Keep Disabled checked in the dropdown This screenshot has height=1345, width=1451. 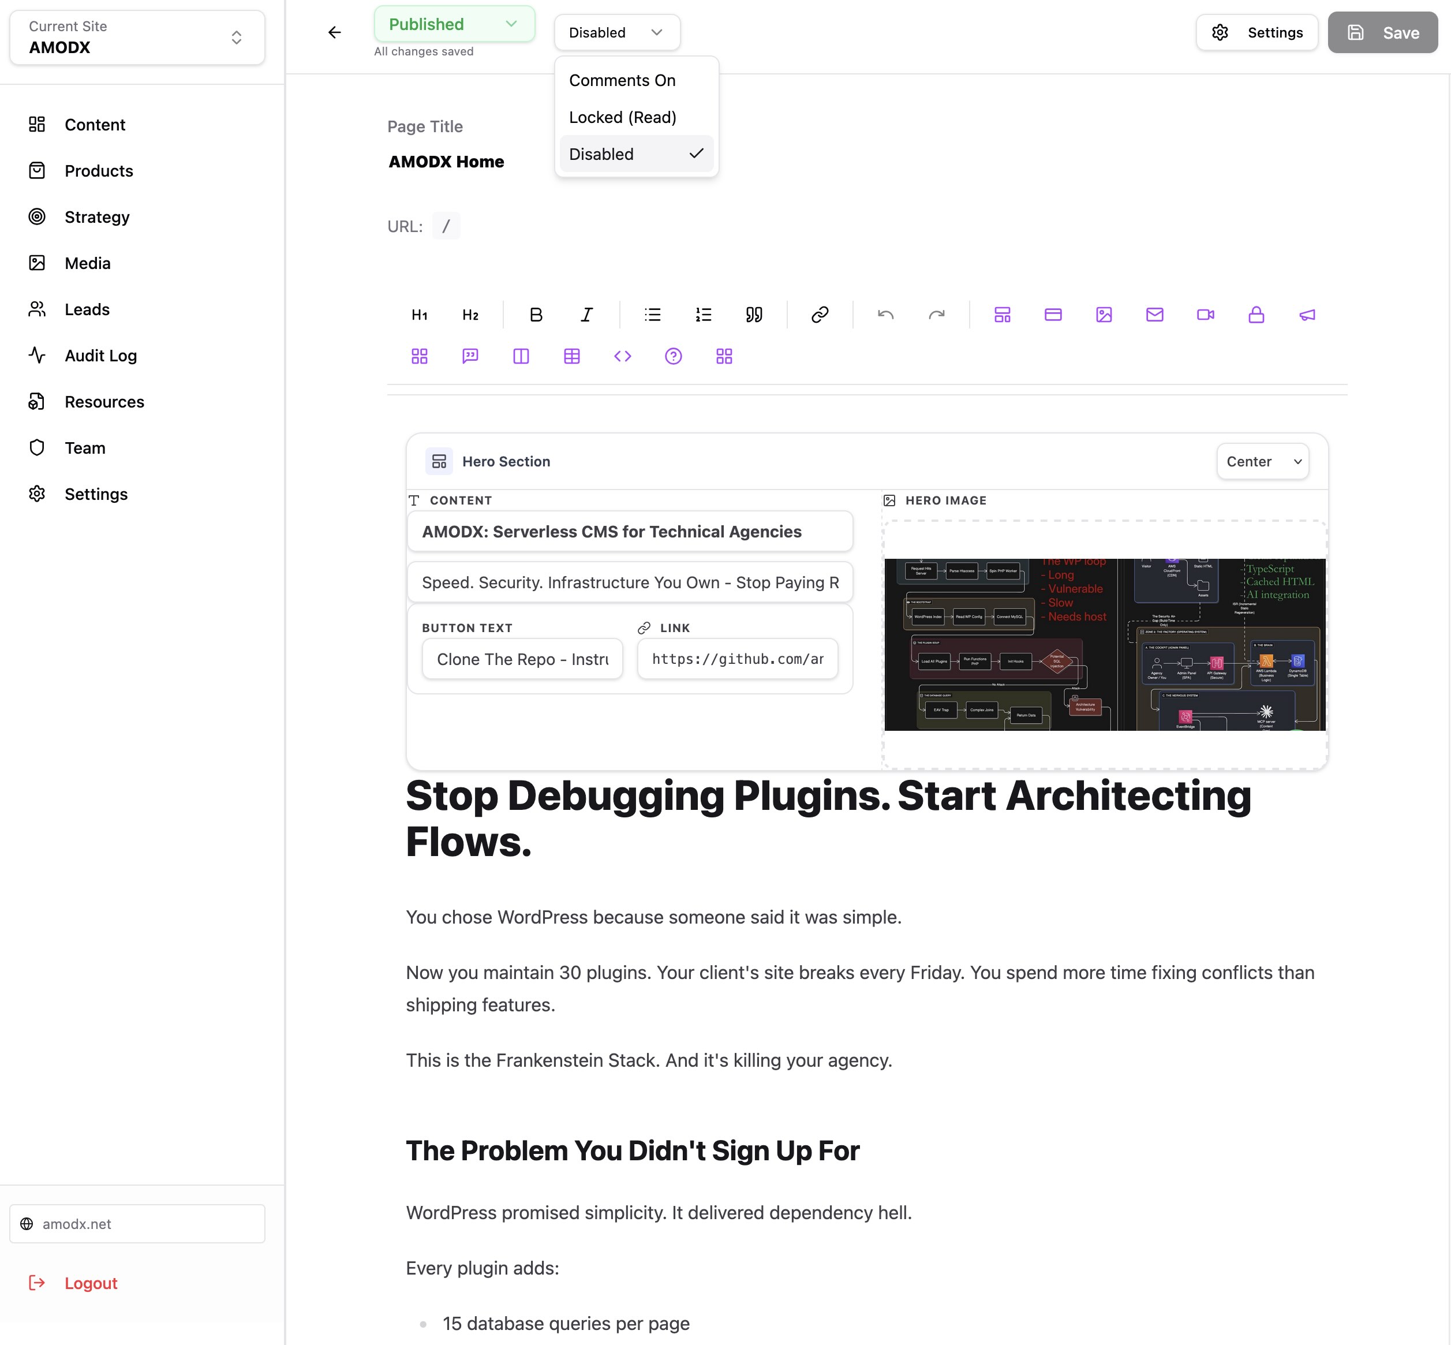pos(601,154)
